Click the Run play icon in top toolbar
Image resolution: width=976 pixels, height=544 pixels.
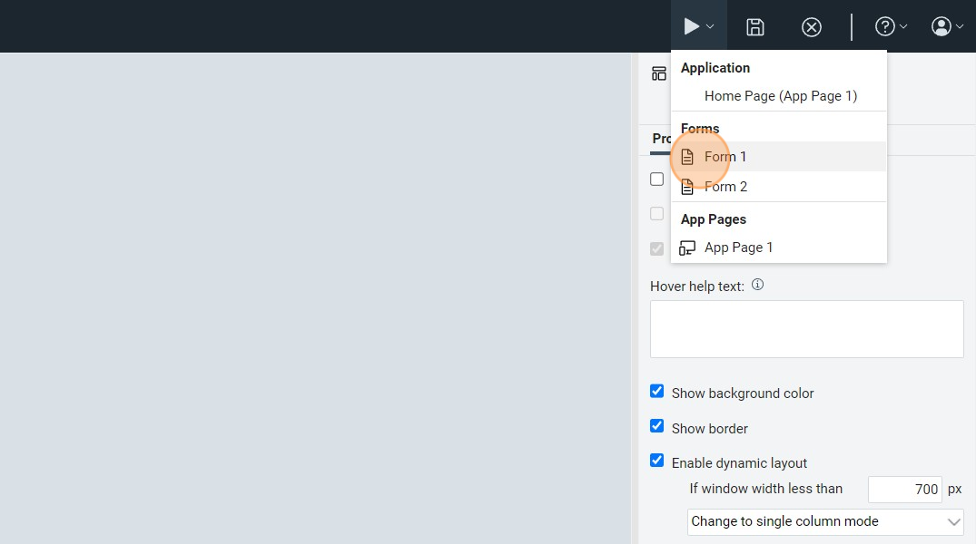tap(692, 26)
